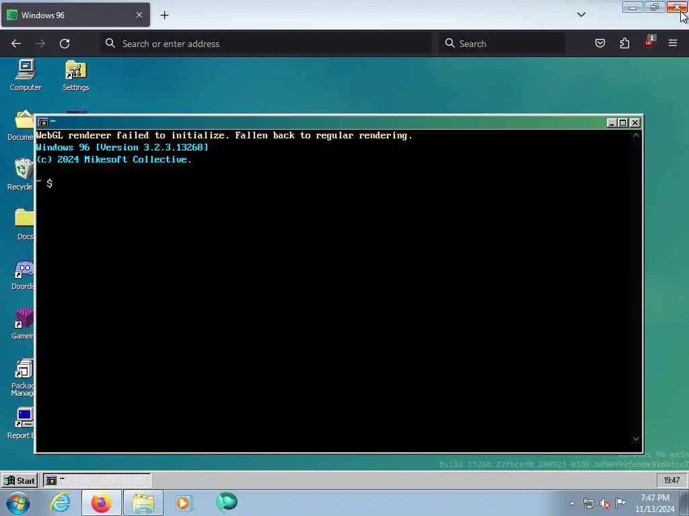
Task: Open the Package Manager shortcut
Action: click(23, 378)
